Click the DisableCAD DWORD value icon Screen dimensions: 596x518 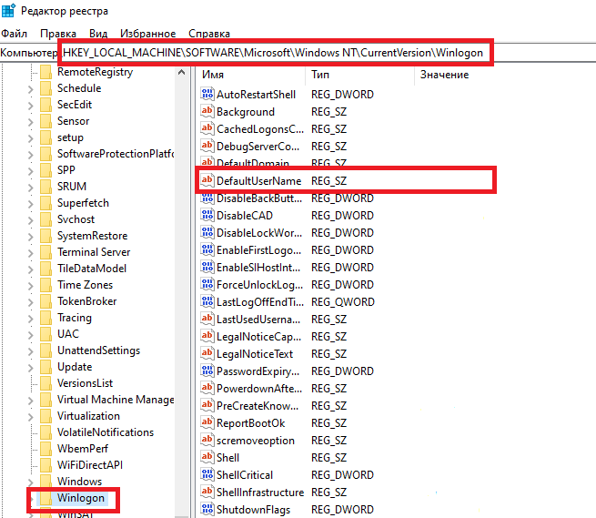coord(207,215)
